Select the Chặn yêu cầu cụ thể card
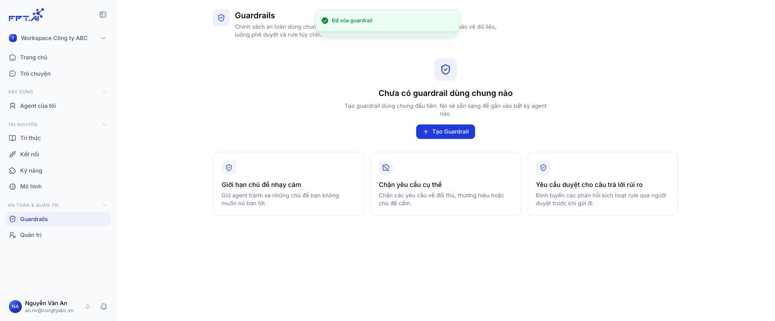The height and width of the screenshot is (321, 775). [445, 183]
